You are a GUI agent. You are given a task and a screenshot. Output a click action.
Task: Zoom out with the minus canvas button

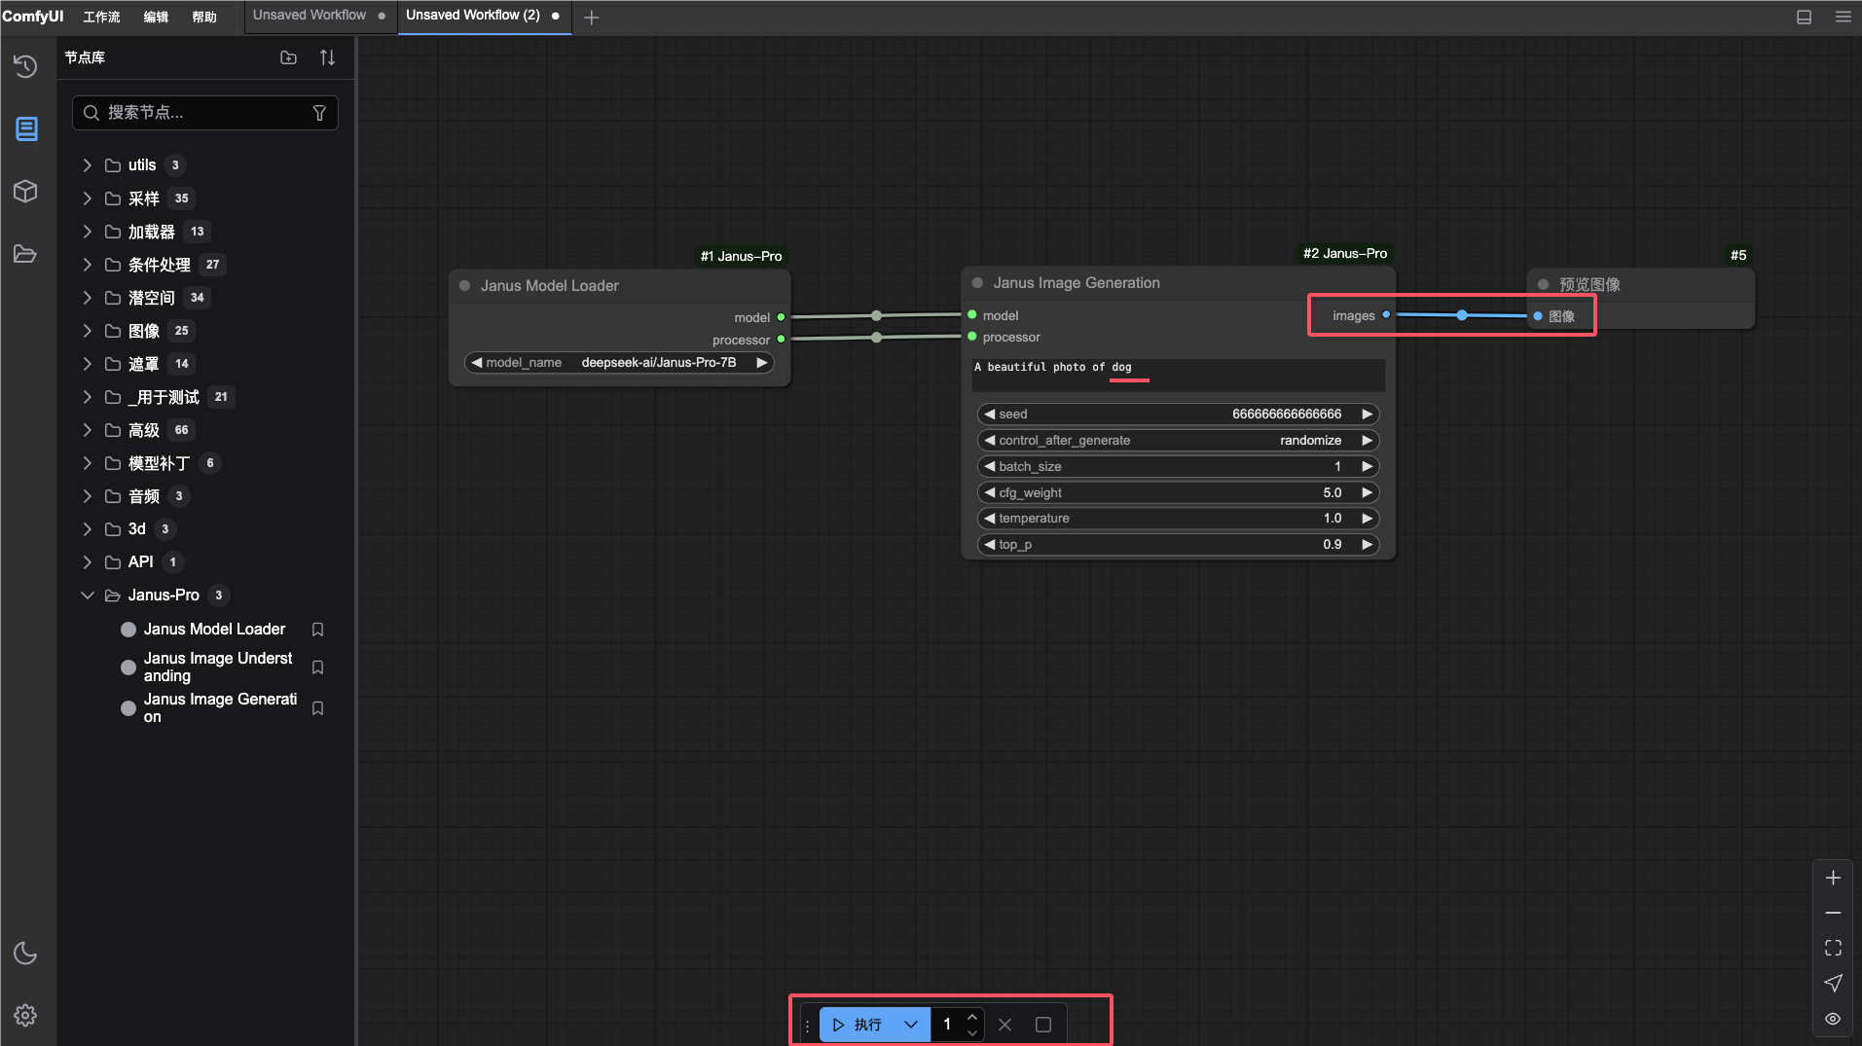tap(1833, 913)
